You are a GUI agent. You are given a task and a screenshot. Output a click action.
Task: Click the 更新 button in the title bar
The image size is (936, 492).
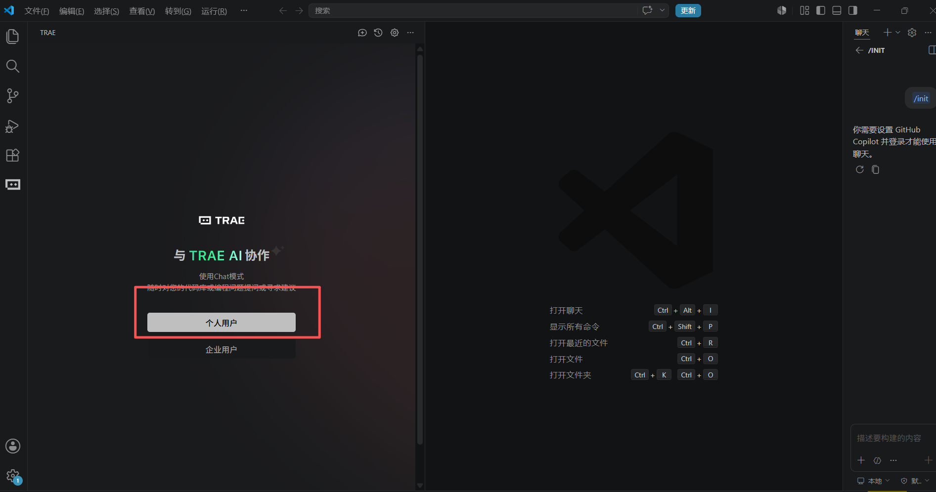tap(688, 10)
